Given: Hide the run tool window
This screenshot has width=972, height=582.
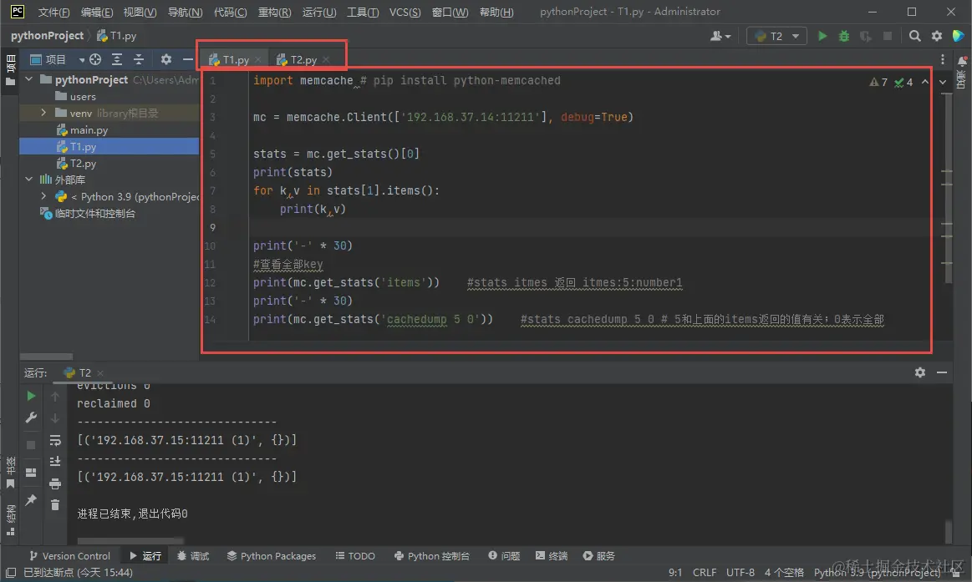Looking at the screenshot, I should tap(942, 372).
